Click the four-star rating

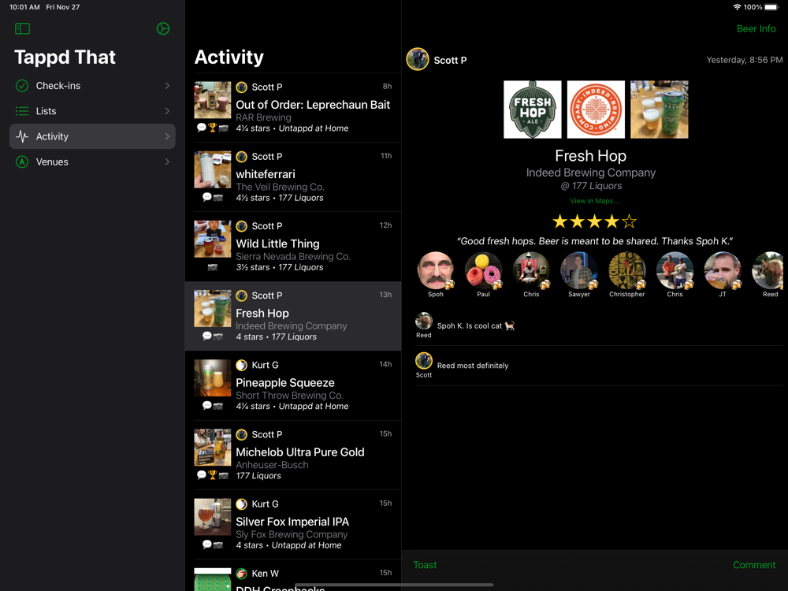pos(594,221)
